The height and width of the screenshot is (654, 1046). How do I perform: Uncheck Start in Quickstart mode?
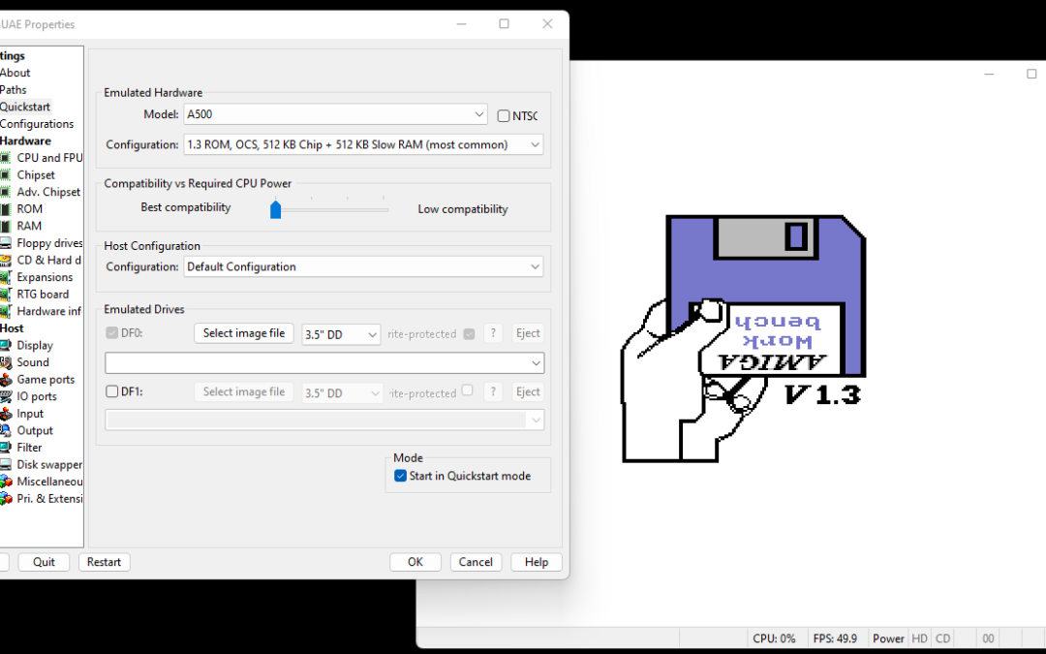pos(400,476)
